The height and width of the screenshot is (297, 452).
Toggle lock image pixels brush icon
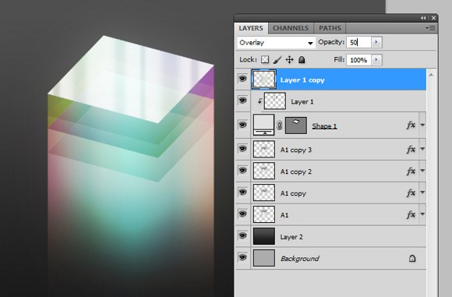point(277,60)
